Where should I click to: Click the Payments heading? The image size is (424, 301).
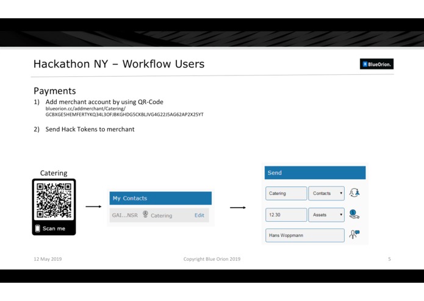[x=55, y=91]
